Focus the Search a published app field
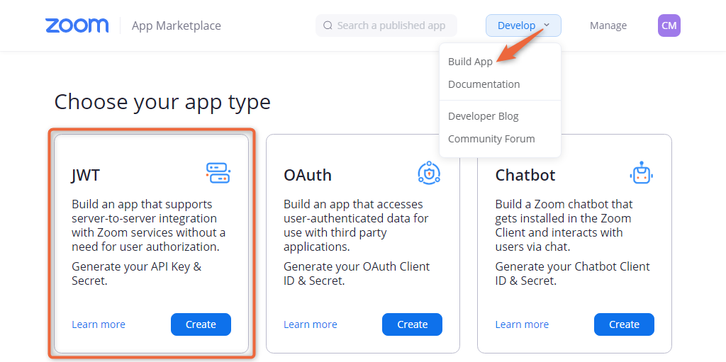726x362 pixels. click(x=386, y=26)
